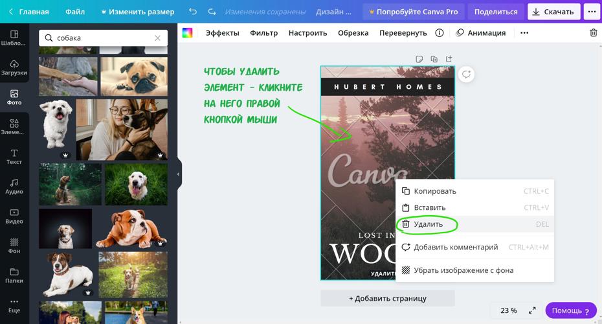
Task: Duplicate the page with the copy icon
Action: [434, 59]
